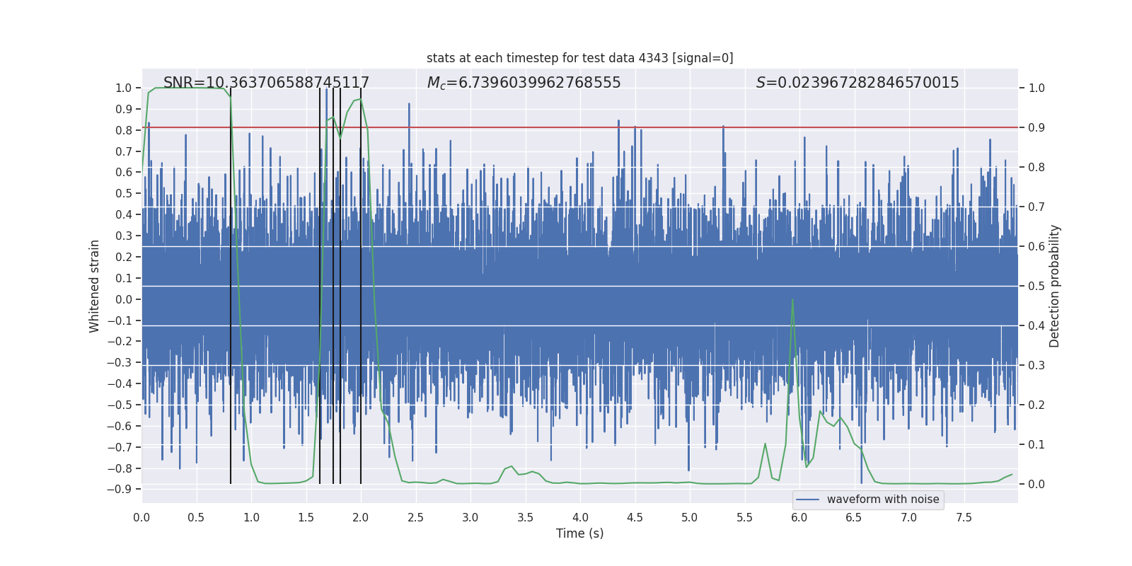Select the 5.0 tick label
This screenshot has width=1132, height=566.
pos(690,517)
